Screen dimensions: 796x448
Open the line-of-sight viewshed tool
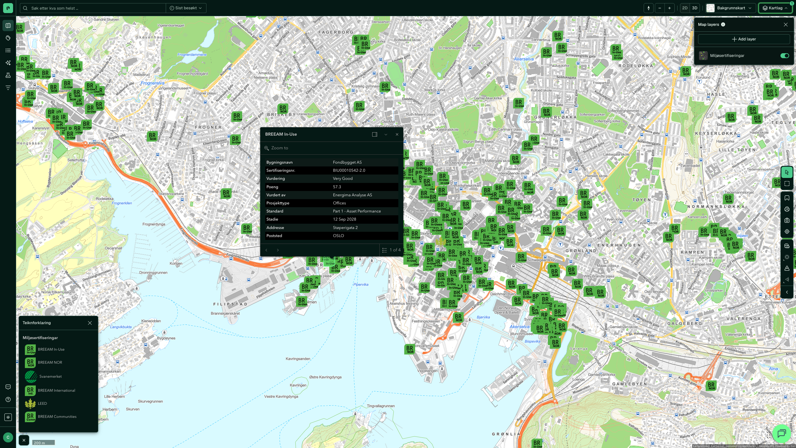[x=787, y=279]
